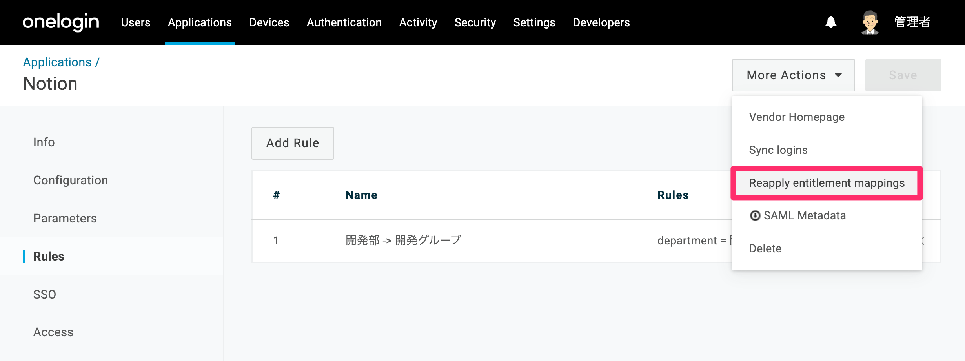The width and height of the screenshot is (965, 361).
Task: Click the Add Rule button
Action: click(293, 143)
